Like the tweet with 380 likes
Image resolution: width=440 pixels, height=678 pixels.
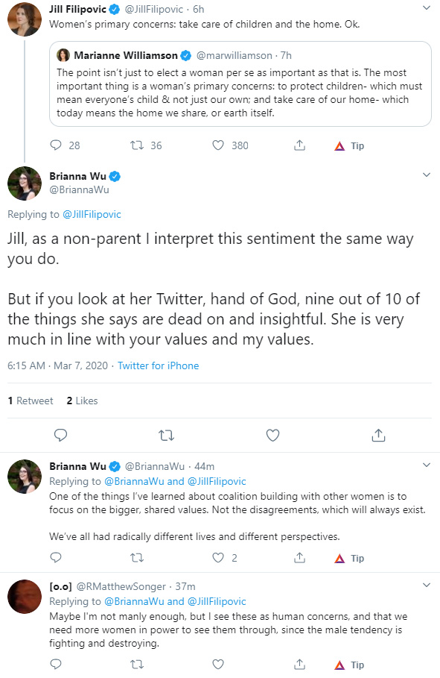218,145
